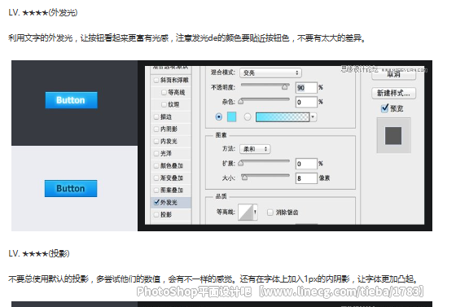Click the 扩展 value field
This screenshot has width=469, height=307.
point(306,164)
